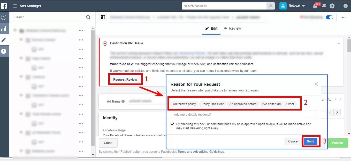This screenshot has width=351, height=161.
Task: Expand the left sidebar with the arrow icon
Action: [4, 17]
